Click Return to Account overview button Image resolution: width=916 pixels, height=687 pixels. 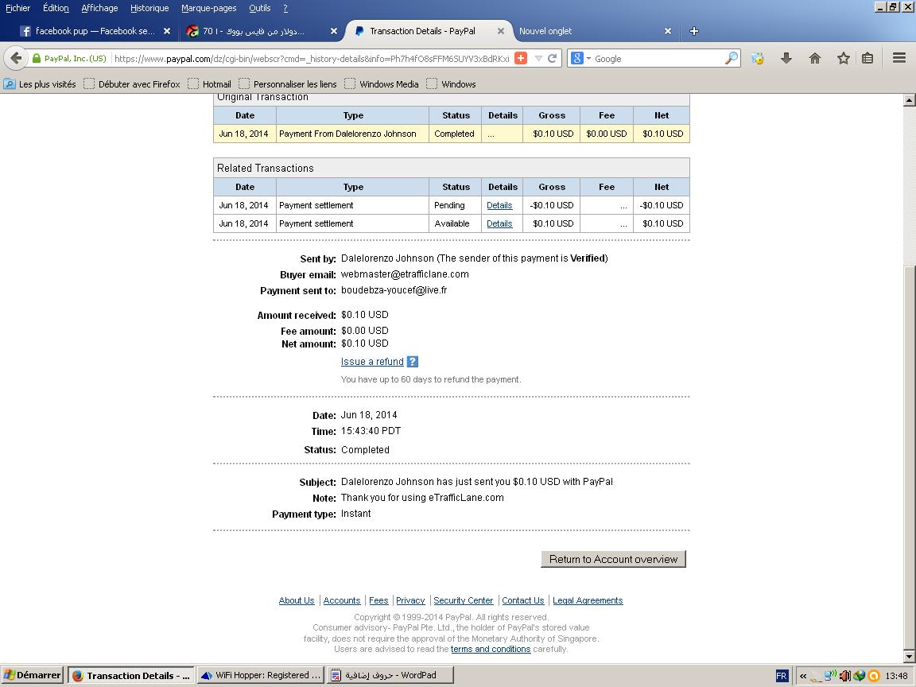613,559
